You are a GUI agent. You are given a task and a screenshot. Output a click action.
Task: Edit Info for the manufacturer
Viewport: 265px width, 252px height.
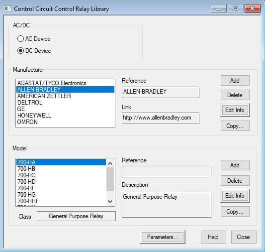point(235,110)
